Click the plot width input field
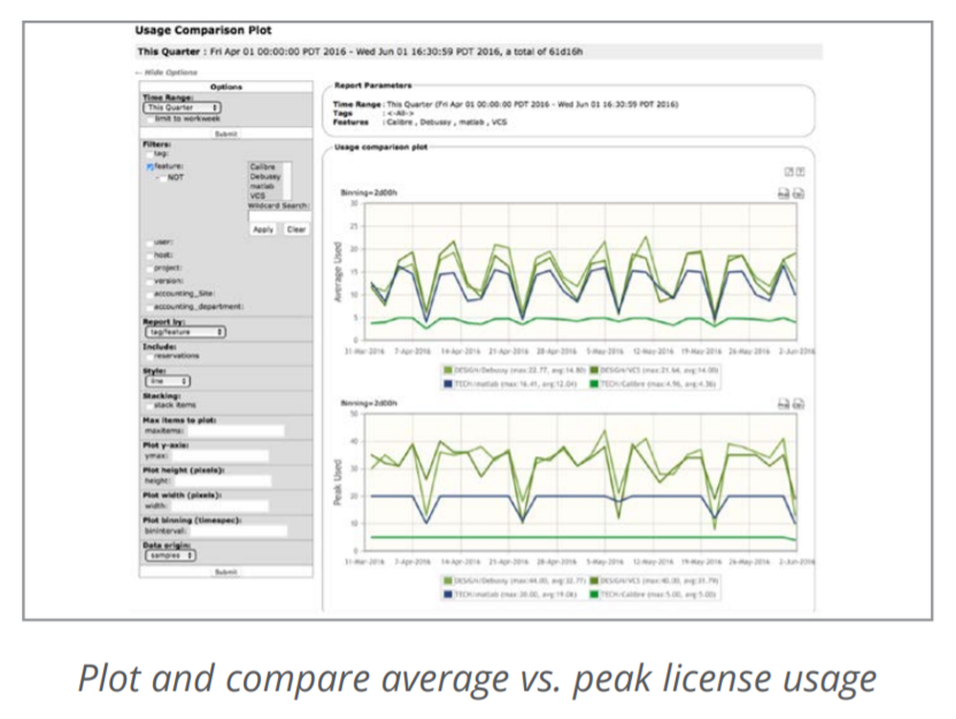956x719 pixels. pos(220,506)
